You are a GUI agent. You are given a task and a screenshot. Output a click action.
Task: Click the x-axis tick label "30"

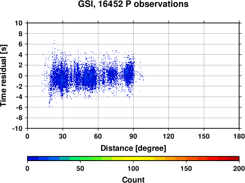coord(63,136)
